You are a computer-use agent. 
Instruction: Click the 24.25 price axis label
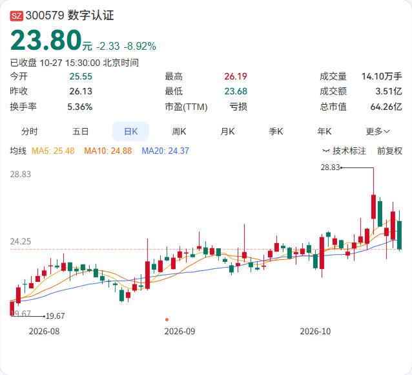(x=21, y=241)
